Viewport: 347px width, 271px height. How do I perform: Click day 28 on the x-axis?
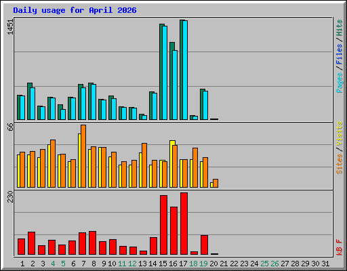tap(295, 264)
